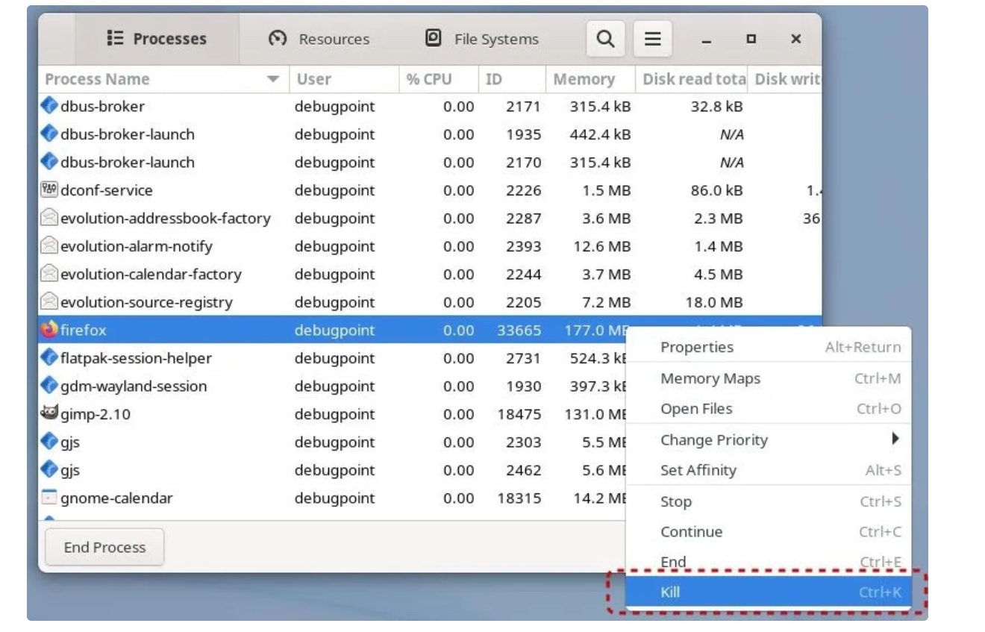Select the flatpak-session-helper row name
Screen dimensions: 985x632
[137, 358]
